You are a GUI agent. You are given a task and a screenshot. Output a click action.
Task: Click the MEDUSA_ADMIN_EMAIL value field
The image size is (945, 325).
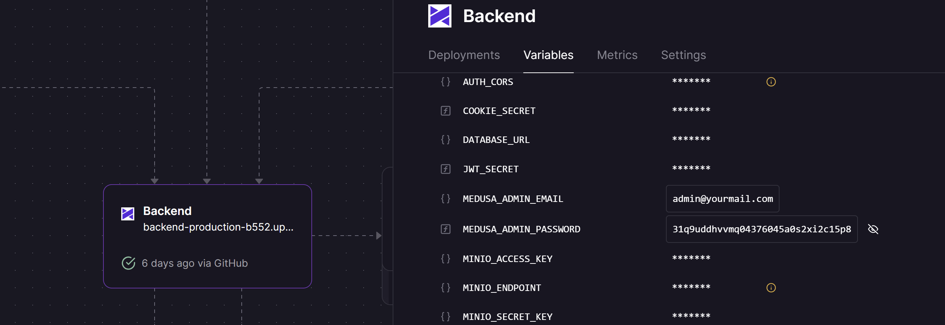[723, 199]
